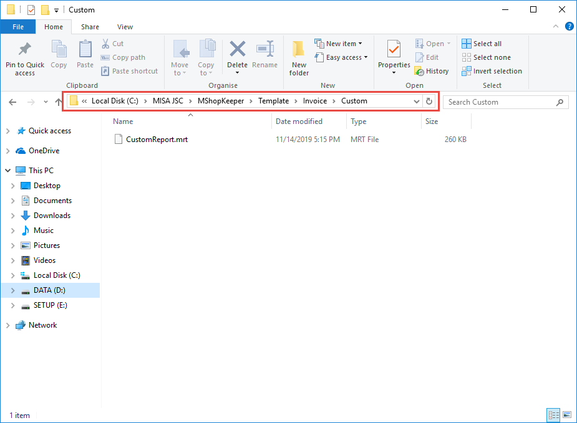Click the Pin to Quick access icon
Image resolution: width=577 pixels, height=423 pixels.
click(x=25, y=49)
